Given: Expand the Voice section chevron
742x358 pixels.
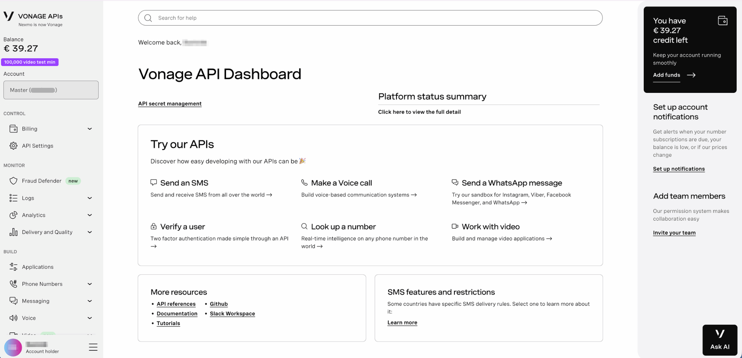Looking at the screenshot, I should click(90, 318).
